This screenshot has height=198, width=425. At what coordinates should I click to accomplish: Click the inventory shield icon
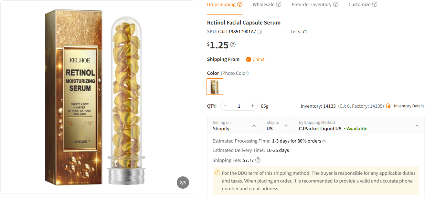(x=388, y=106)
